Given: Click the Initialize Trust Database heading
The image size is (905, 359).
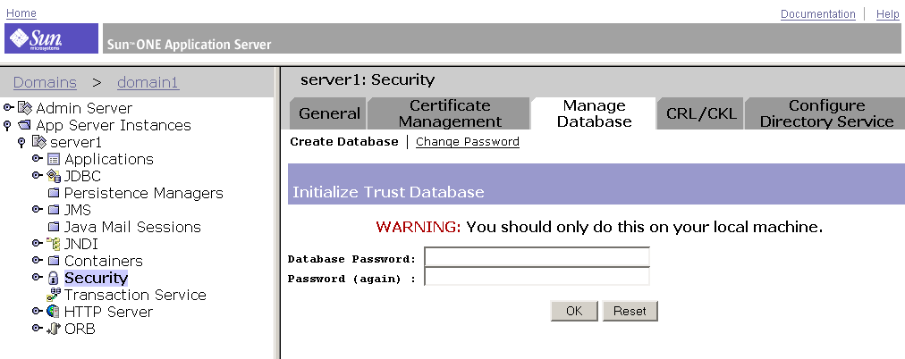Looking at the screenshot, I should pyautogui.click(x=388, y=192).
